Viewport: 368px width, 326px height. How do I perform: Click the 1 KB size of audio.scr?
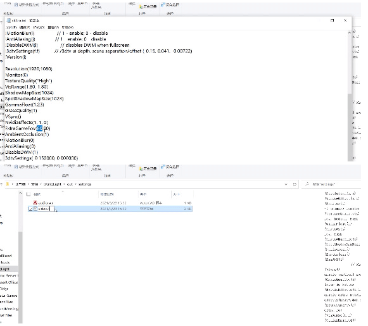click(187, 203)
